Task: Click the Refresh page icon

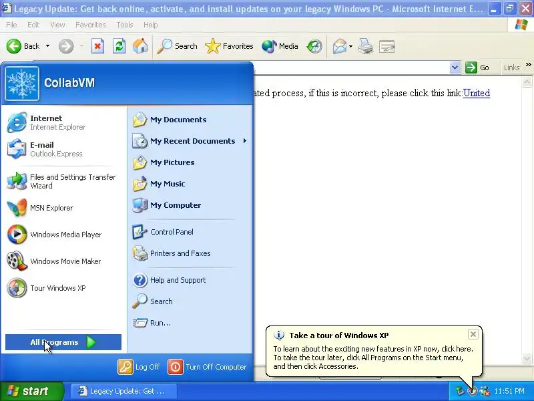Action: (x=119, y=46)
